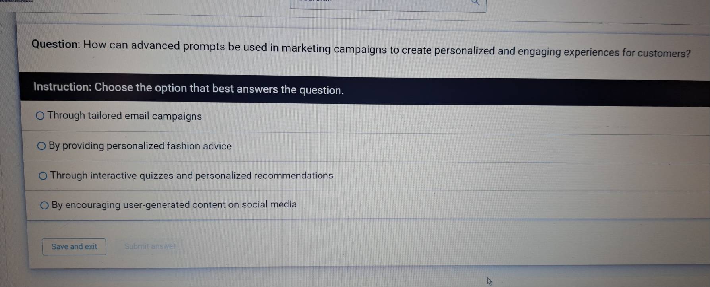The width and height of the screenshot is (710, 287).
Task: Click the radio circle beside interactive quizzes option
Action: 43,175
